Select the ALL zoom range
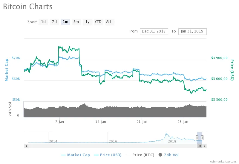 (109, 22)
